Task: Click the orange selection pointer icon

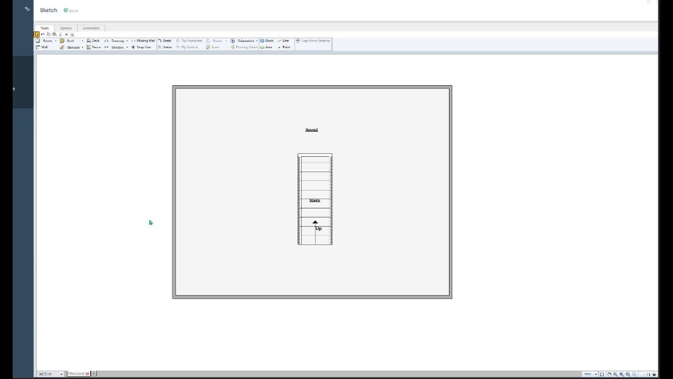Action: pyautogui.click(x=36, y=34)
